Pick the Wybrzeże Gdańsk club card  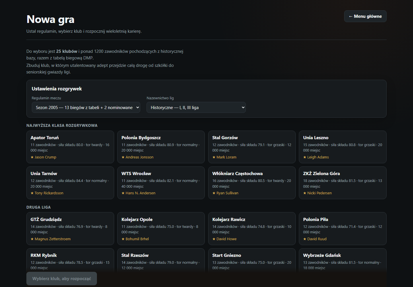(x=343, y=260)
